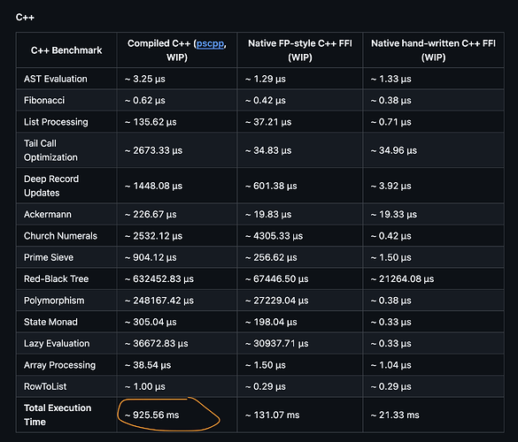Select the 'Deep Record Updates' row label
Image resolution: width=518 pixels, height=442 pixels.
pyautogui.click(x=51, y=186)
